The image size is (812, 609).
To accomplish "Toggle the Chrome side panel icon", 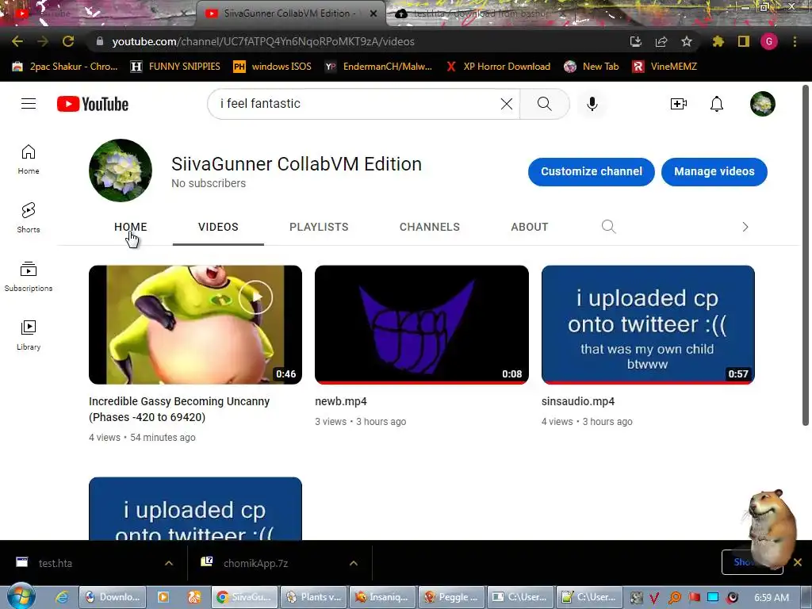I will click(x=744, y=41).
